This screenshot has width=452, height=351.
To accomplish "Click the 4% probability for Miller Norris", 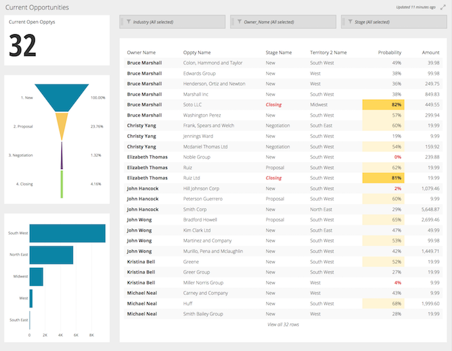I will click(x=398, y=283).
